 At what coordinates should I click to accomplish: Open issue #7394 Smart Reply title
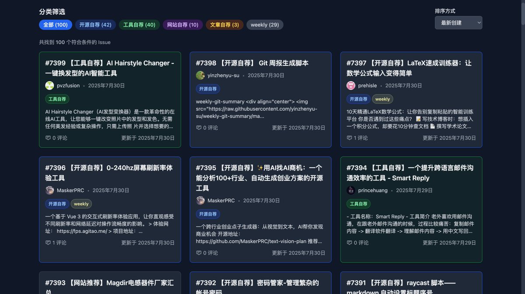pos(410,173)
